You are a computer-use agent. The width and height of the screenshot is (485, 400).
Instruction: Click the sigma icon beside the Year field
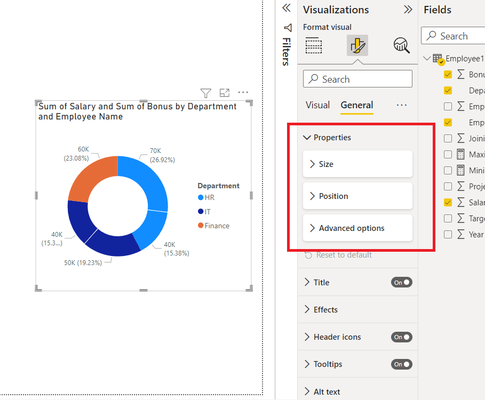tap(461, 234)
